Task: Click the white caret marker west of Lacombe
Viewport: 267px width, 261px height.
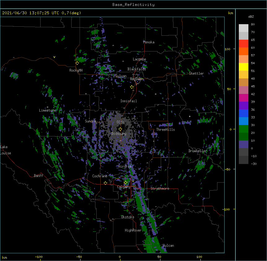Action: click(x=123, y=61)
